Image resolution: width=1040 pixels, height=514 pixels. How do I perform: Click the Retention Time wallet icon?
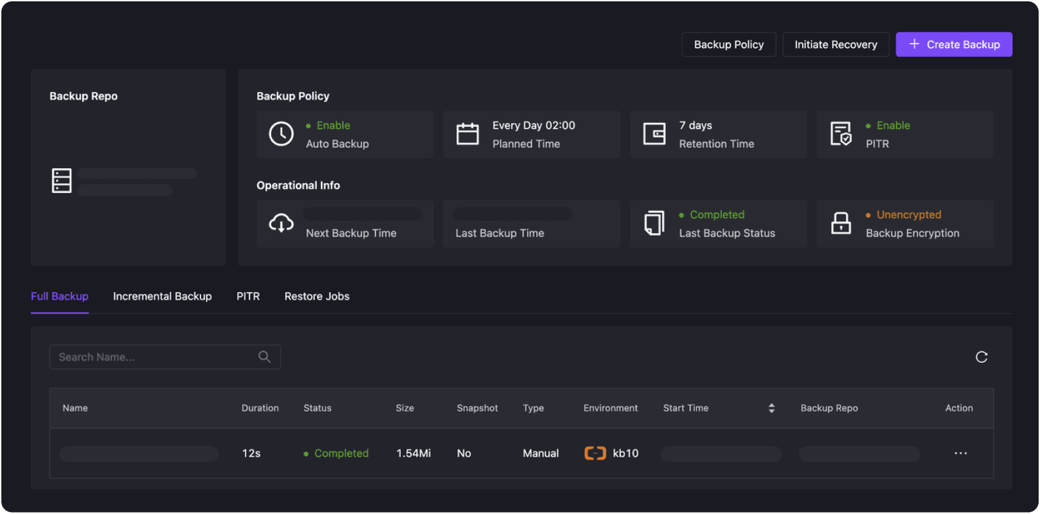pyautogui.click(x=654, y=134)
